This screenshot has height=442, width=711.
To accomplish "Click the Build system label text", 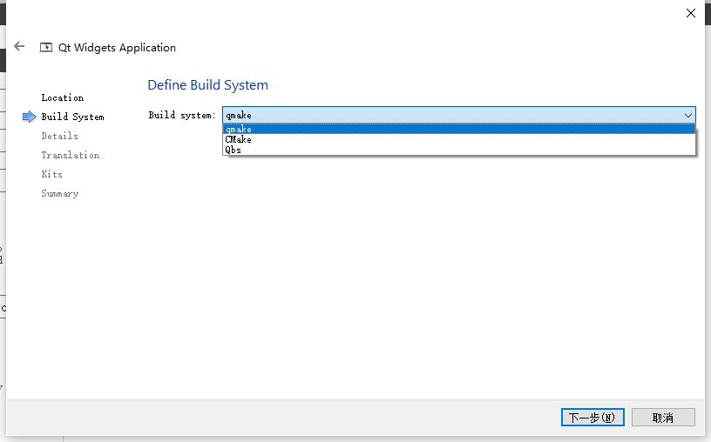I will (x=182, y=116).
